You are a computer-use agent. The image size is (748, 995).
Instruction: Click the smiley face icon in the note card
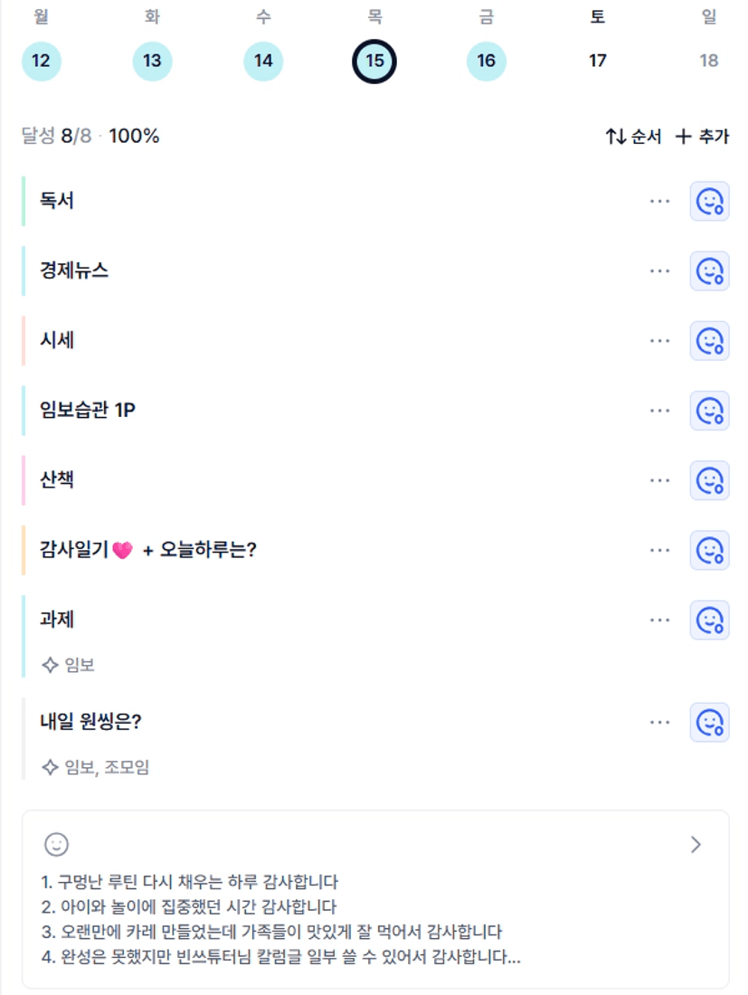[56, 844]
